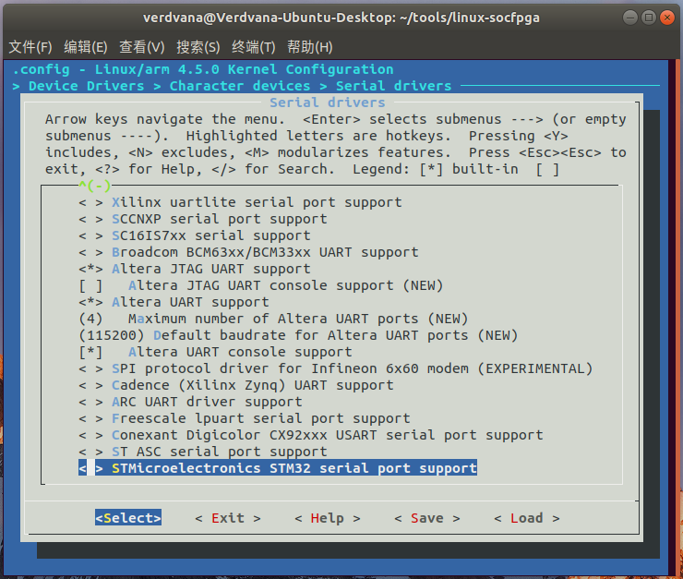Toggle Xilinx uartlite serial port support option
The image size is (683, 579).
(x=241, y=202)
